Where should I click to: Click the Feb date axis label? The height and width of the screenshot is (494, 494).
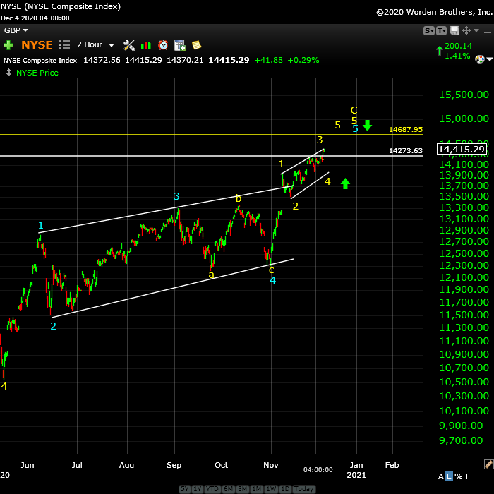pos(392,465)
